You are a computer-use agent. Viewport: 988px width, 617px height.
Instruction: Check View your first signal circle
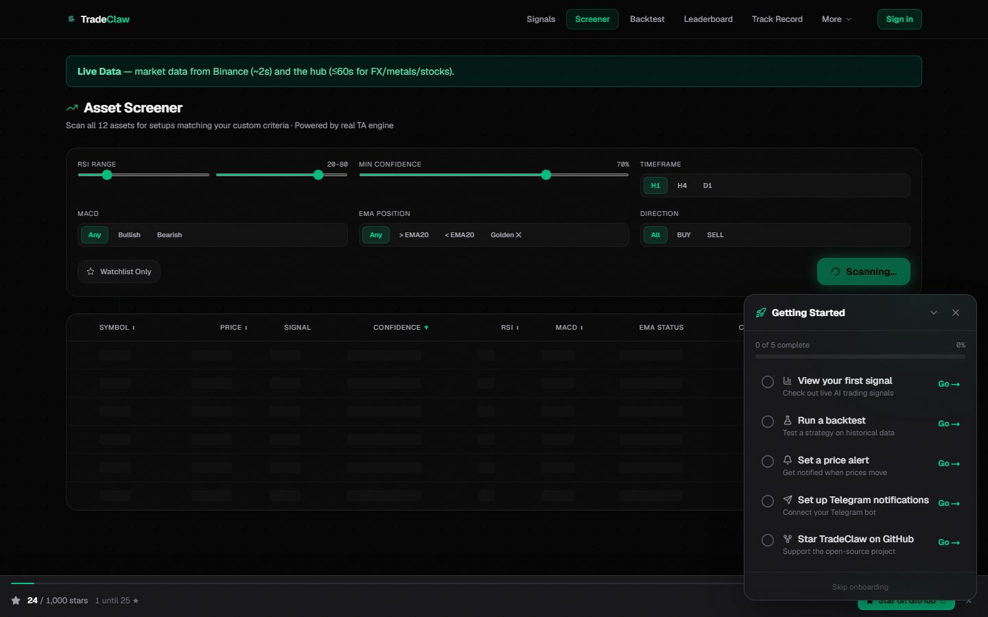click(x=768, y=382)
